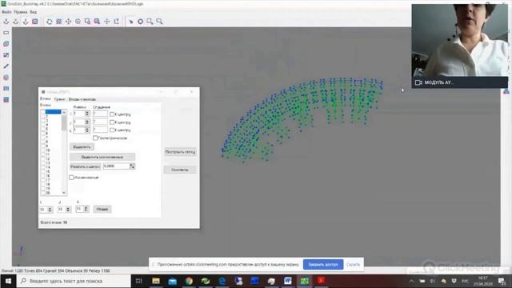Screen dimensions: 512x288
Task: Click the Windows search box
Action: click(74, 281)
